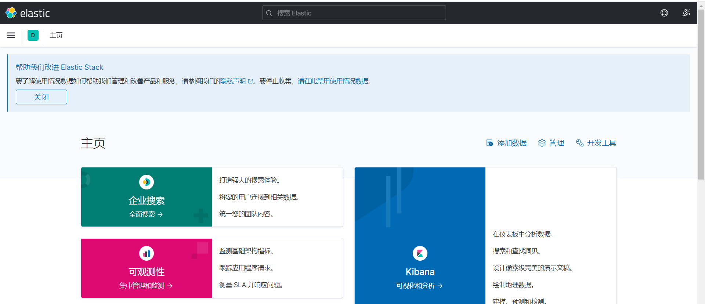Open Kibana card title

click(420, 272)
